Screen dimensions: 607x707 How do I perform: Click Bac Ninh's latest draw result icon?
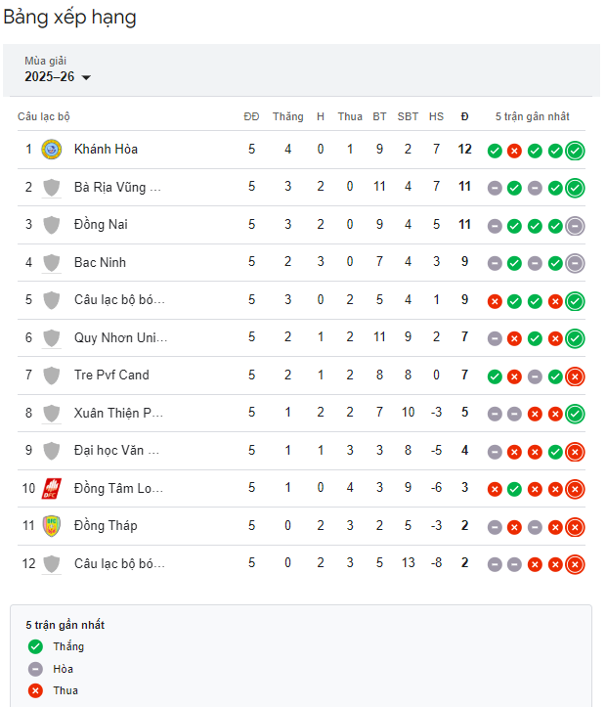point(576,263)
